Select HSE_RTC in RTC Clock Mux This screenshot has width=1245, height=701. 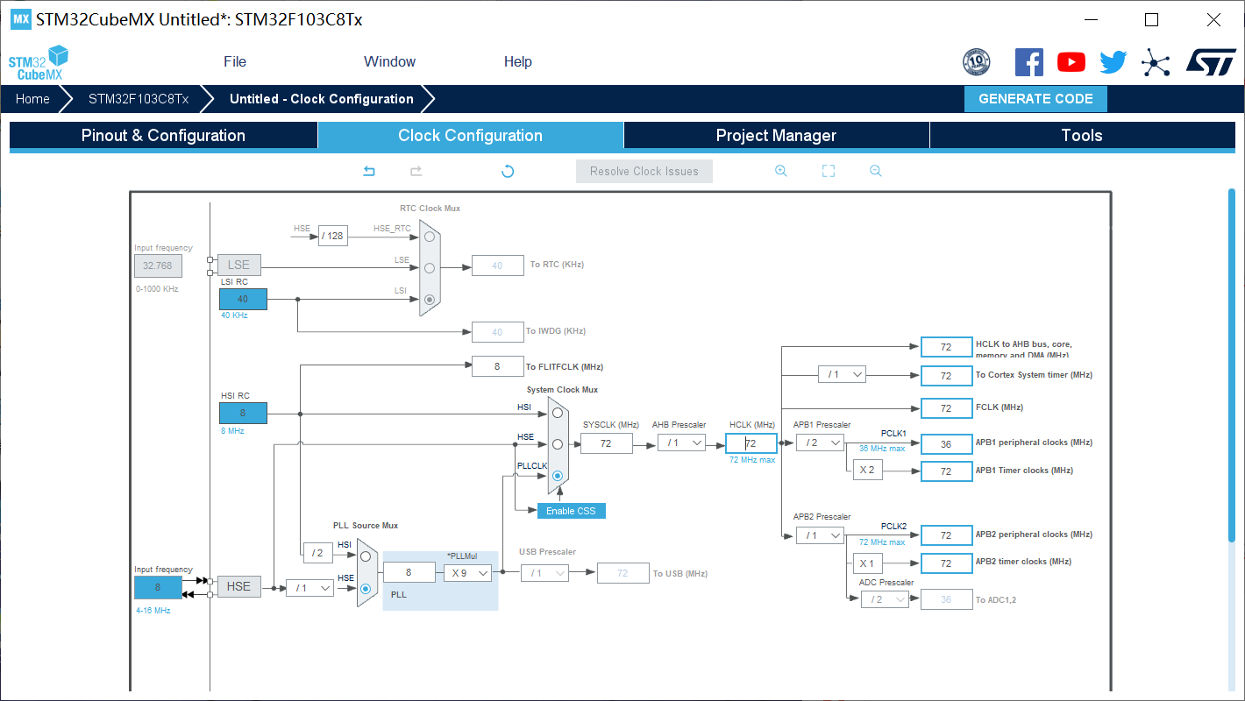(429, 237)
